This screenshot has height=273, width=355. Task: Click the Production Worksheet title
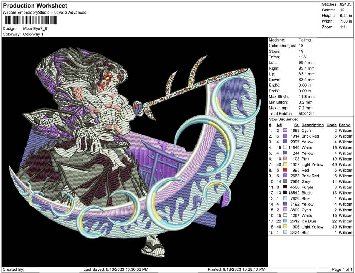coord(35,6)
